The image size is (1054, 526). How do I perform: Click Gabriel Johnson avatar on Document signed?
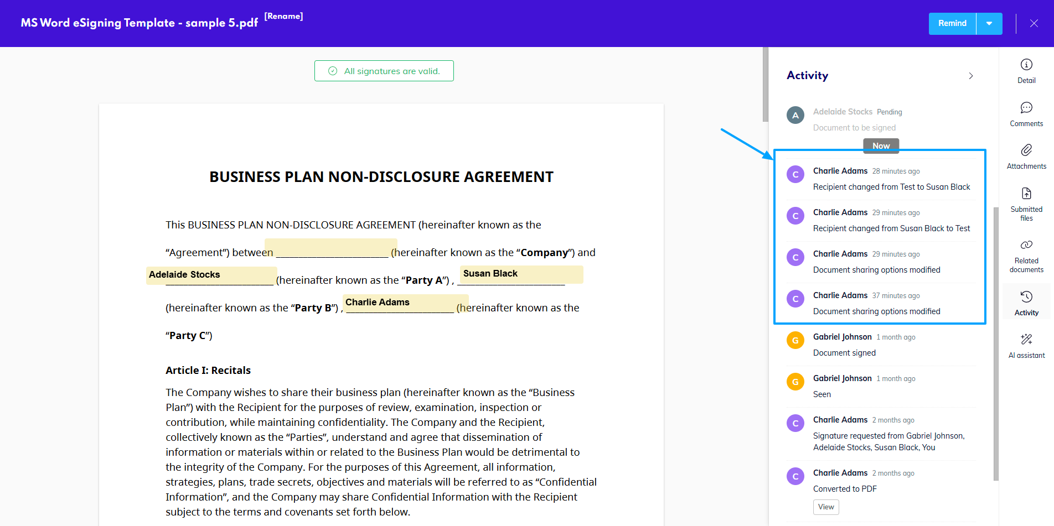pos(795,340)
